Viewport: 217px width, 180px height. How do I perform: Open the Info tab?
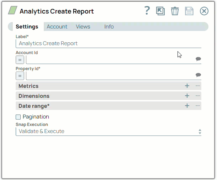click(109, 27)
